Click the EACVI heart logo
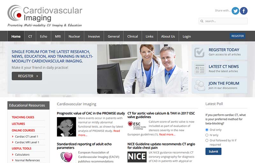 coord(66,157)
